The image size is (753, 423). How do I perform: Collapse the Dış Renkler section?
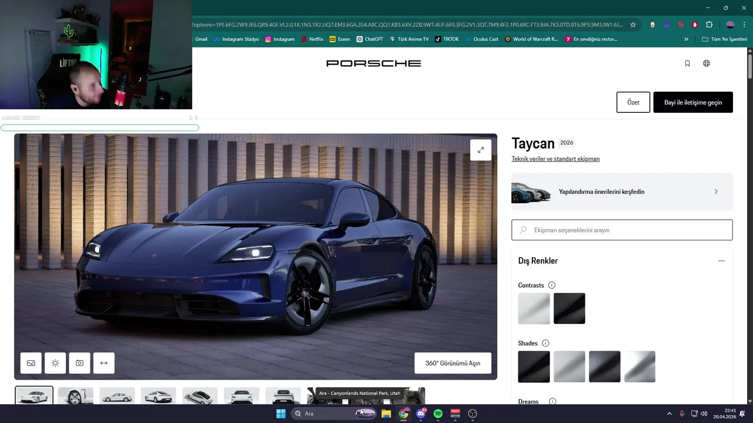pyautogui.click(x=721, y=261)
